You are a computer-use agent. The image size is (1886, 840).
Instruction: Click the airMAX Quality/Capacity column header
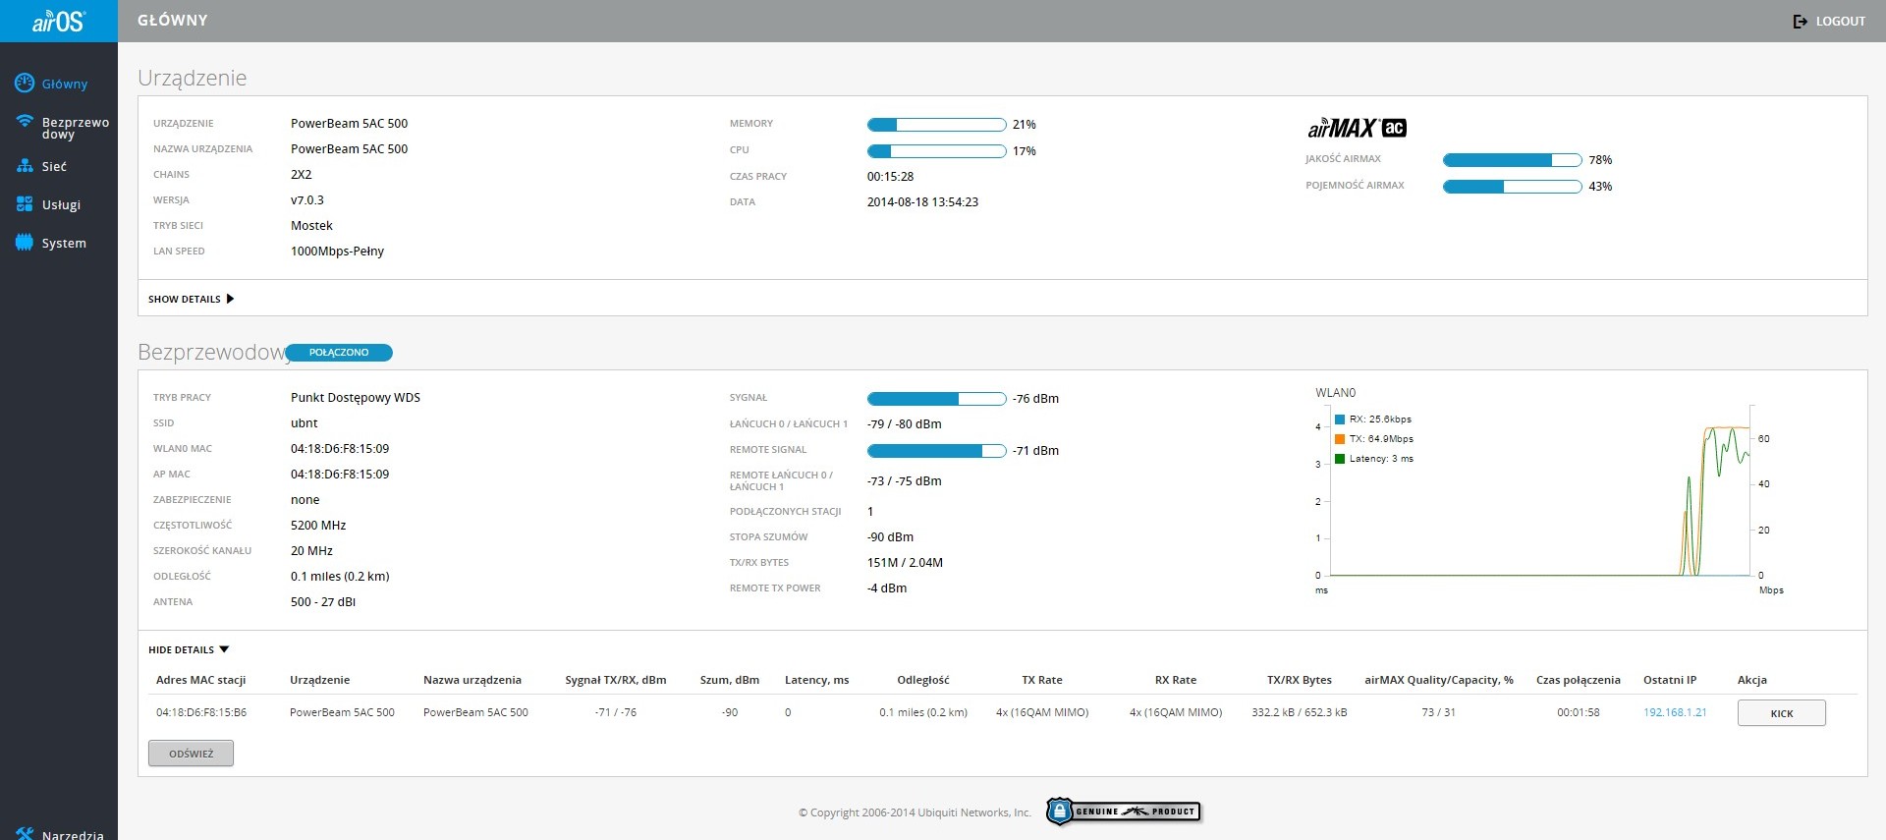(x=1439, y=680)
